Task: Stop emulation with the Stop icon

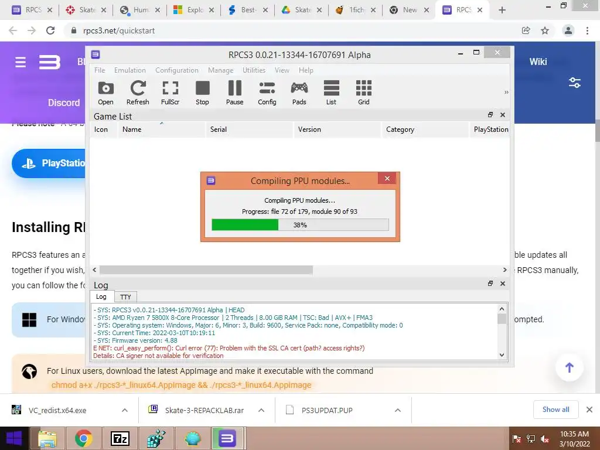Action: 202,93
